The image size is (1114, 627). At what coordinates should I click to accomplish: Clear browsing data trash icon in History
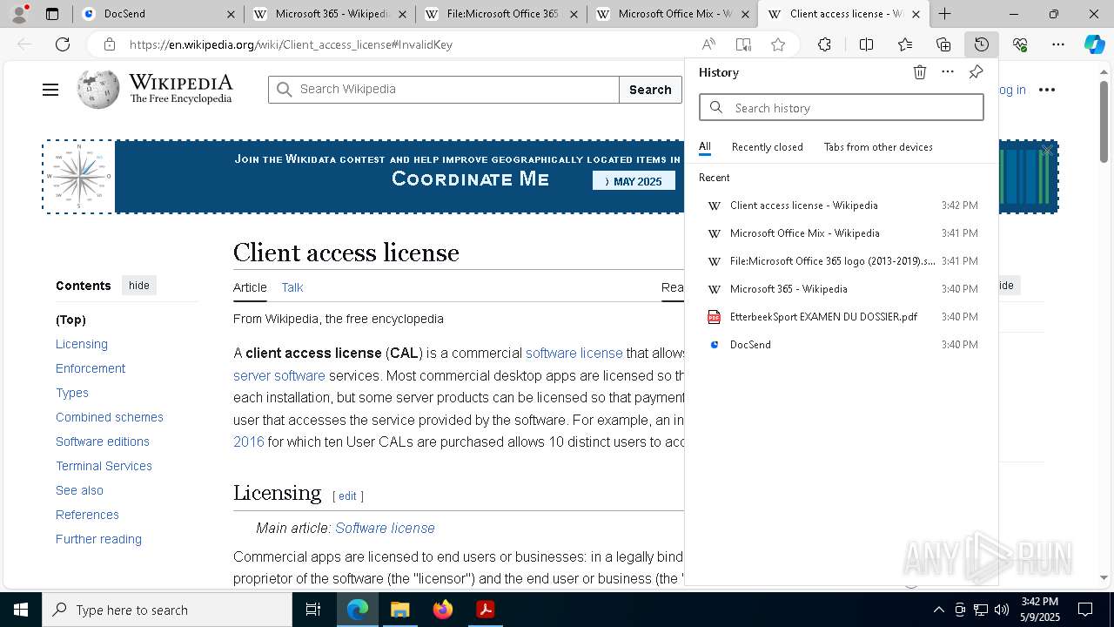pos(920,72)
